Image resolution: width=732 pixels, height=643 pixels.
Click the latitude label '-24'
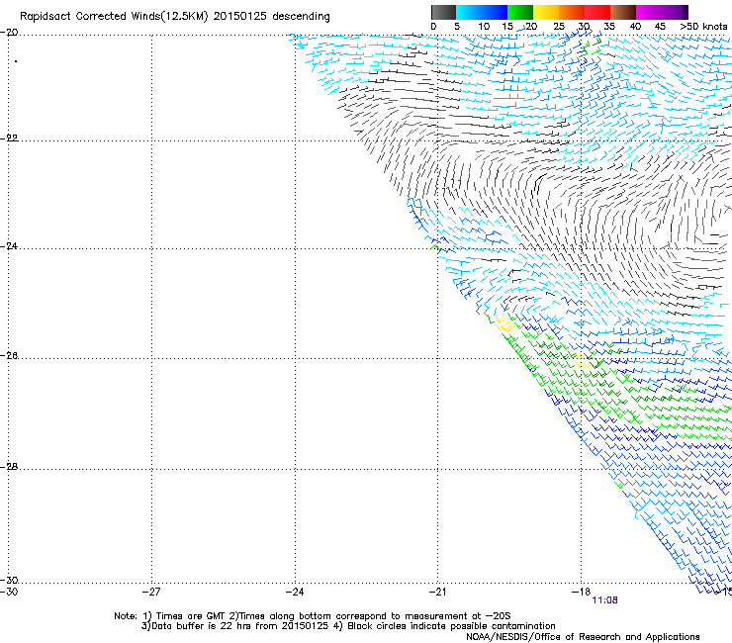(x=9, y=245)
